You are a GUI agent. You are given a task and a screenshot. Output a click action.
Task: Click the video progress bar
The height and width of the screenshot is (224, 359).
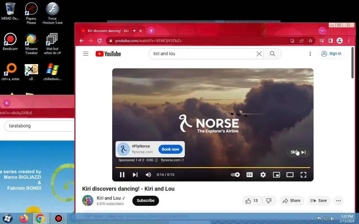tap(213, 167)
